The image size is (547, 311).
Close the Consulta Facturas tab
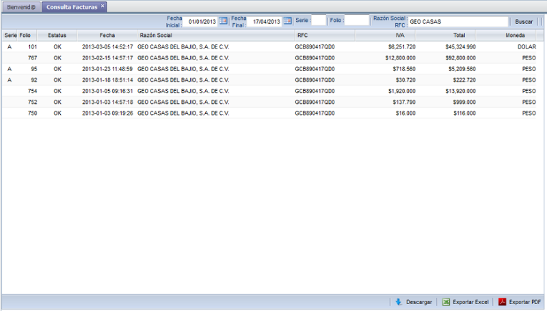(103, 6)
